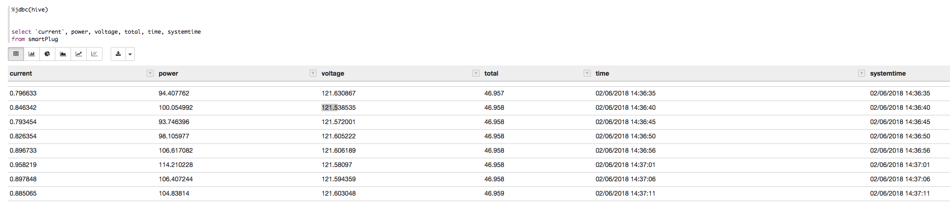Click the voltage column header label
The width and height of the screenshot is (950, 209).
click(x=333, y=73)
